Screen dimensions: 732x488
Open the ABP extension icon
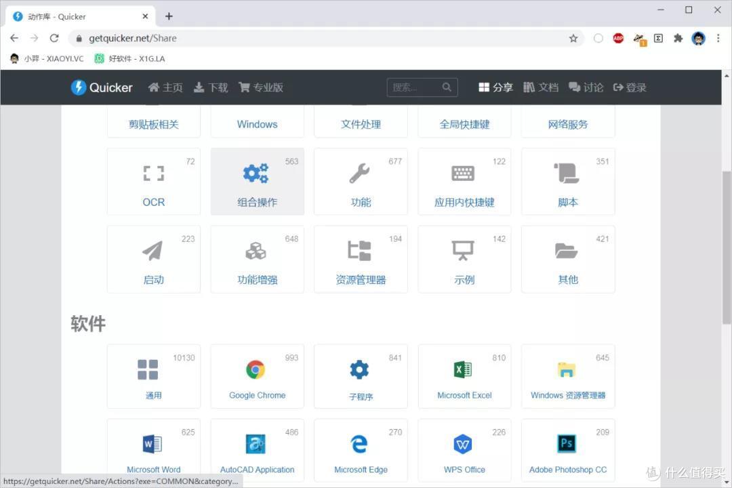(x=618, y=38)
